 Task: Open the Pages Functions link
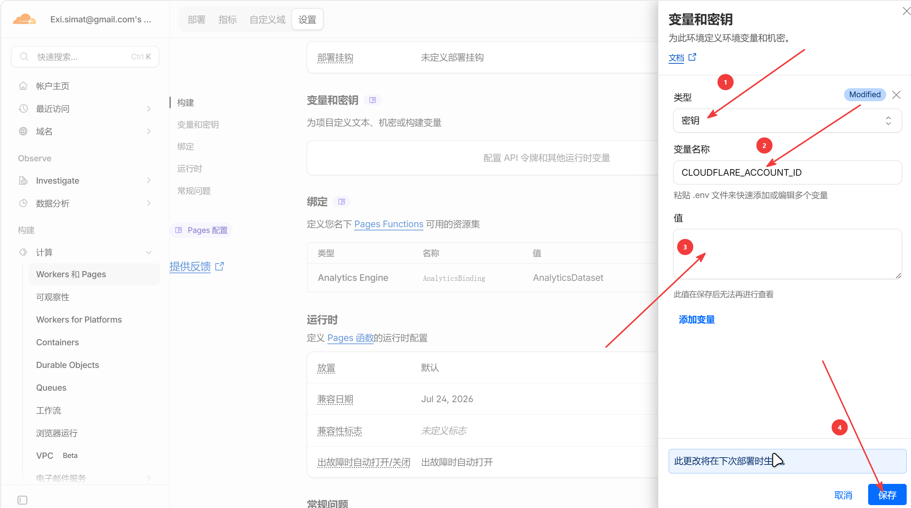point(389,224)
